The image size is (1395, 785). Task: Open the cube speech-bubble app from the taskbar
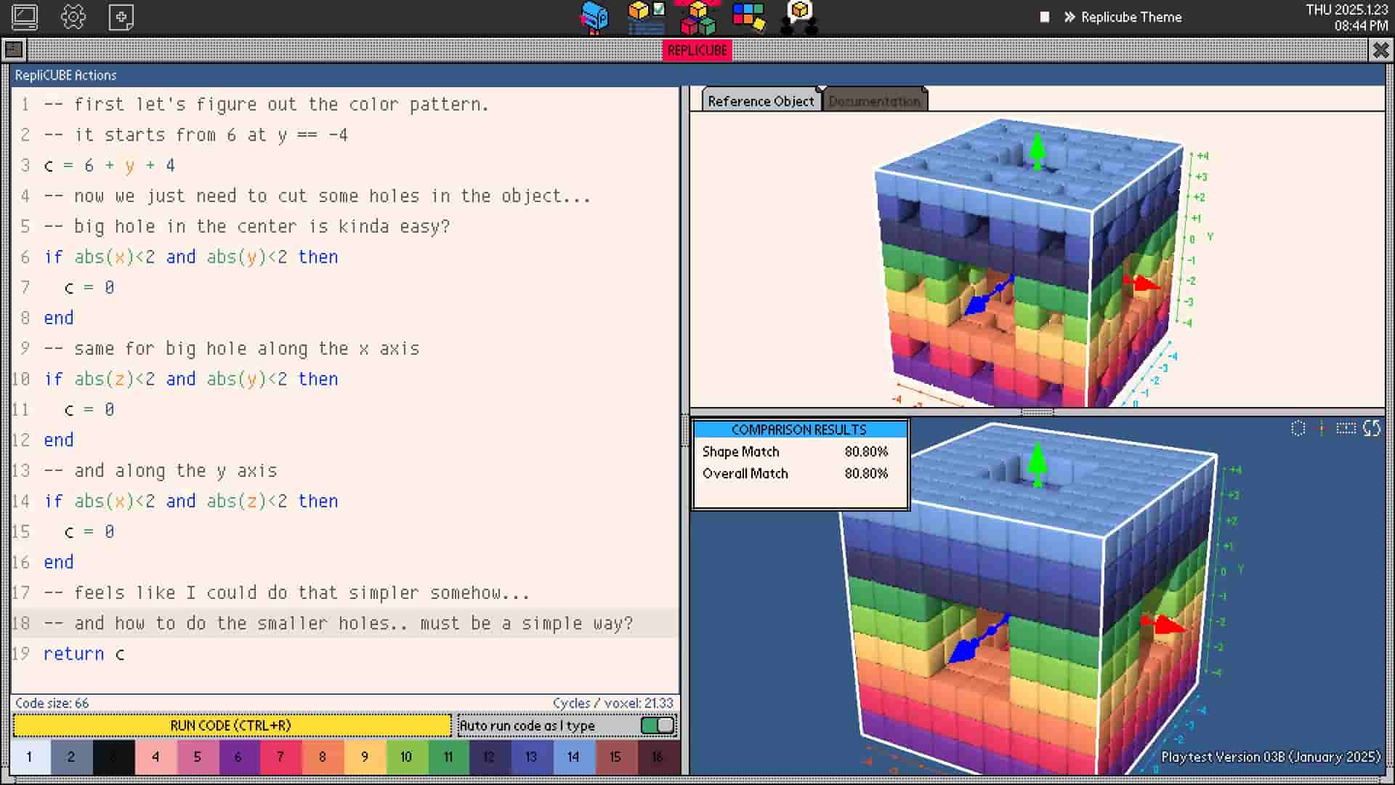pos(799,16)
